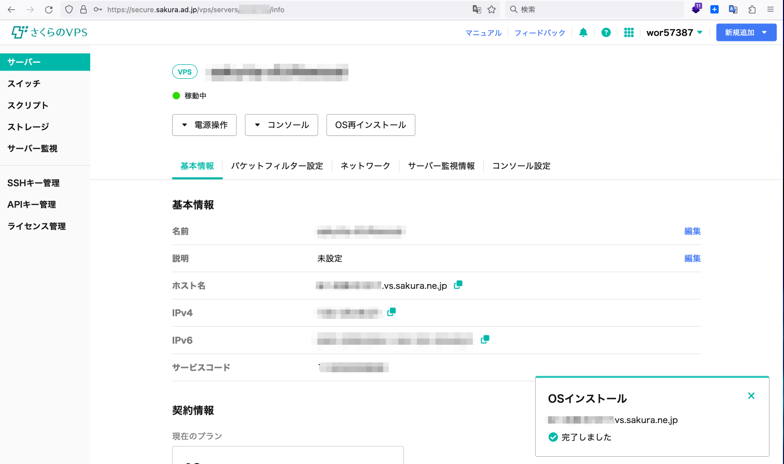The image size is (784, 464).
Task: Expand the 新規追加 dropdown button
Action: 746,33
